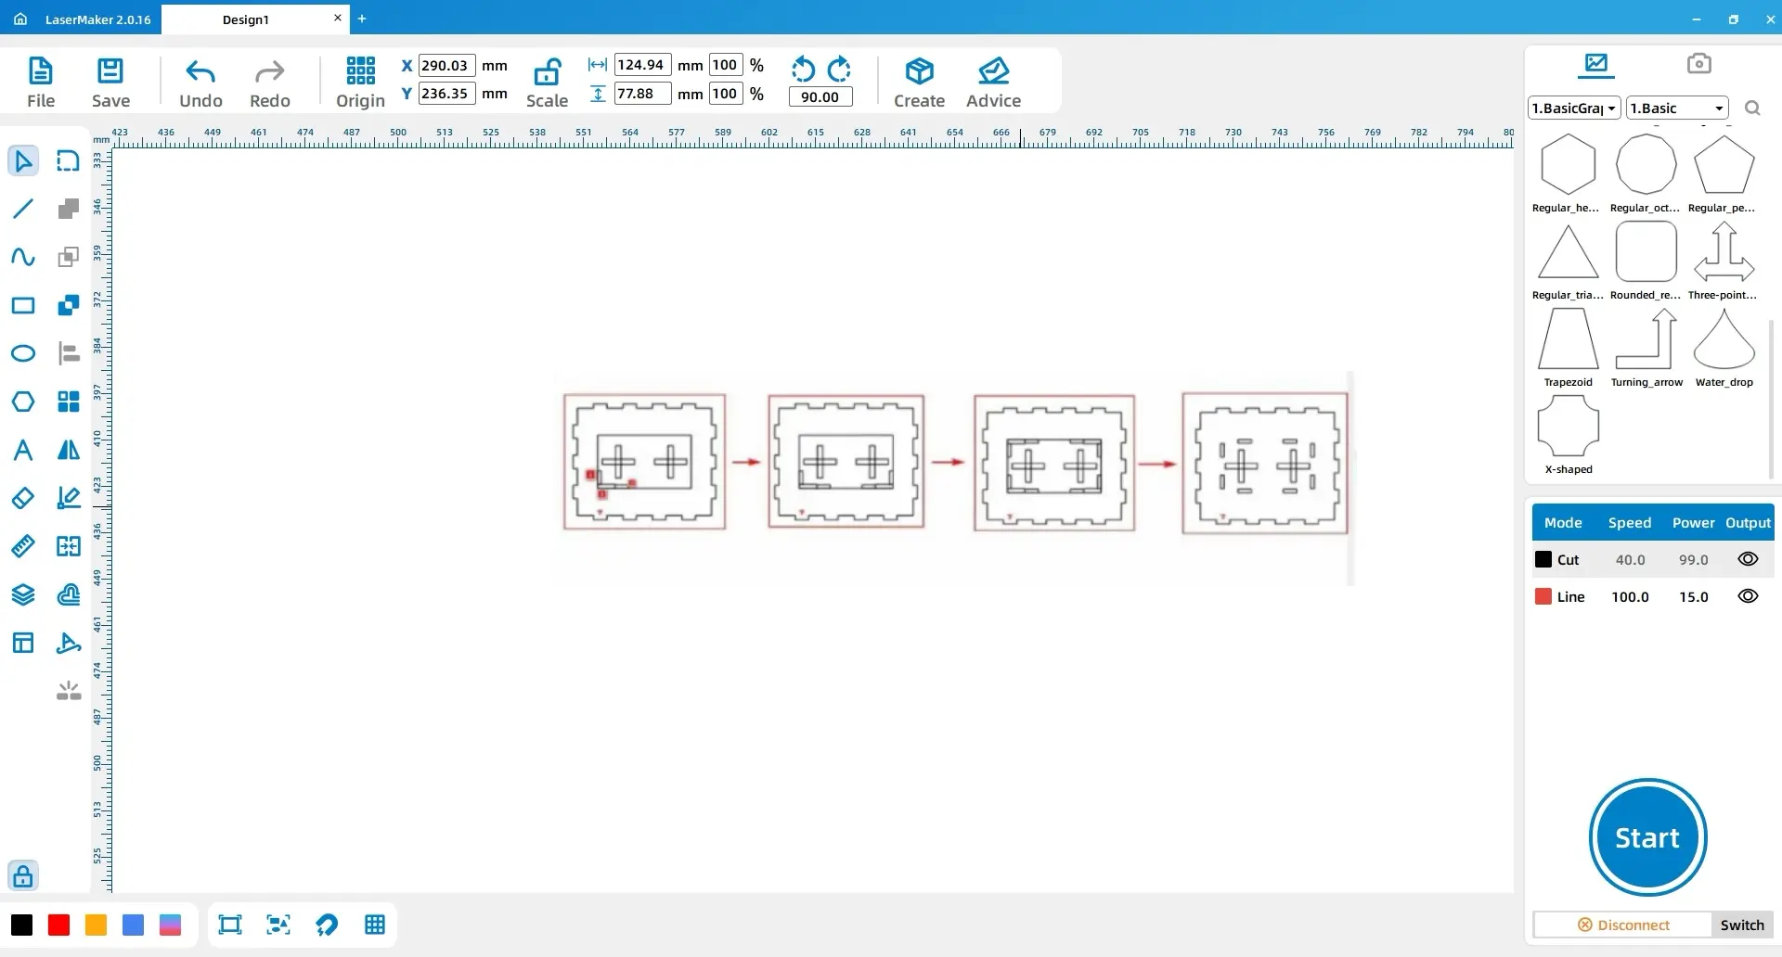
Task: Close the Design1 tab
Action: (337, 18)
